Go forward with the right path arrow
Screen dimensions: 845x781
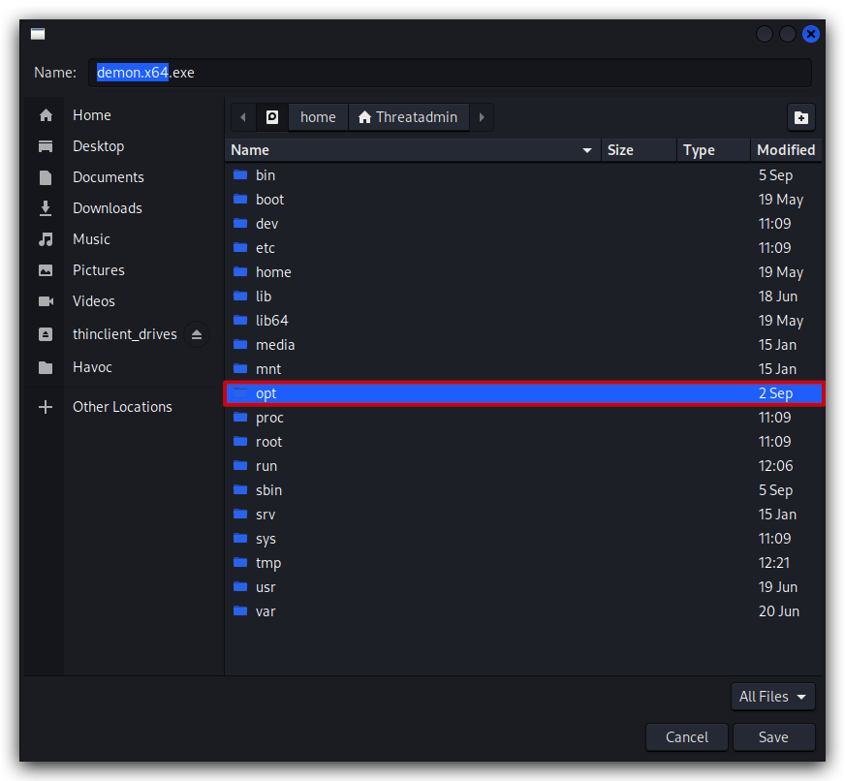pyautogui.click(x=482, y=117)
